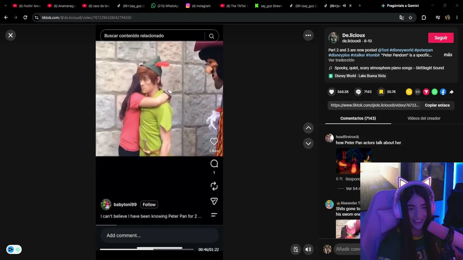Open a new browser tab
The width and height of the screenshot is (463, 260).
(360, 6)
